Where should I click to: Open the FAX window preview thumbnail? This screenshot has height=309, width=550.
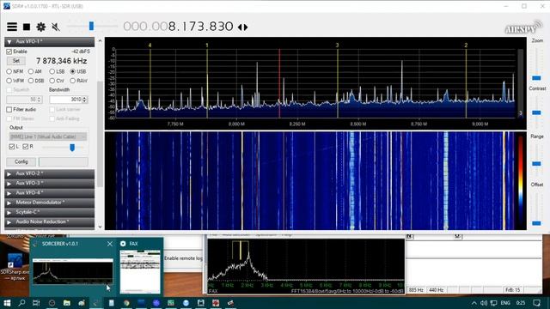pyautogui.click(x=140, y=271)
